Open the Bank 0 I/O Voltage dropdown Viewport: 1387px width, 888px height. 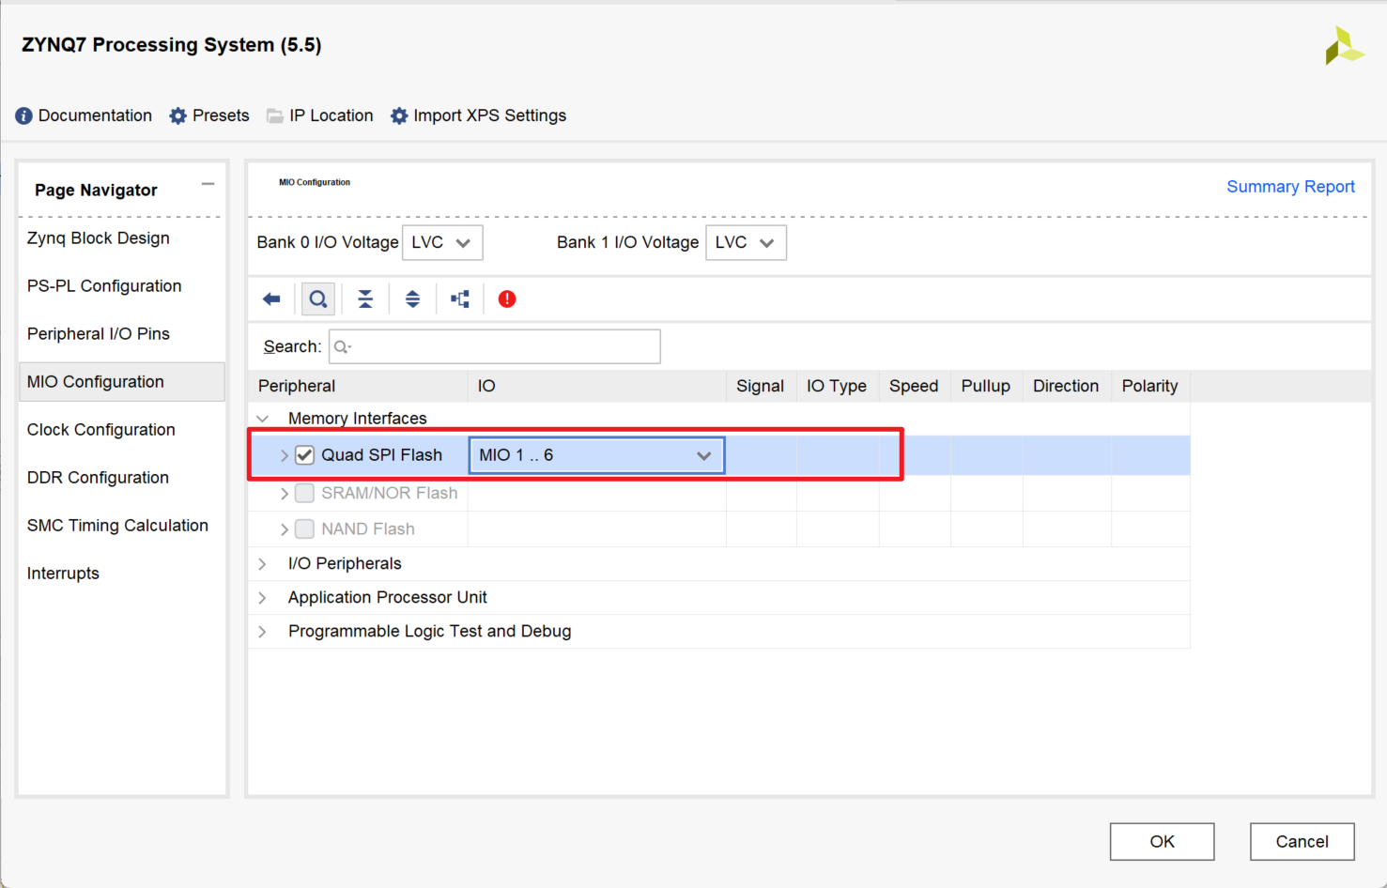pos(442,243)
